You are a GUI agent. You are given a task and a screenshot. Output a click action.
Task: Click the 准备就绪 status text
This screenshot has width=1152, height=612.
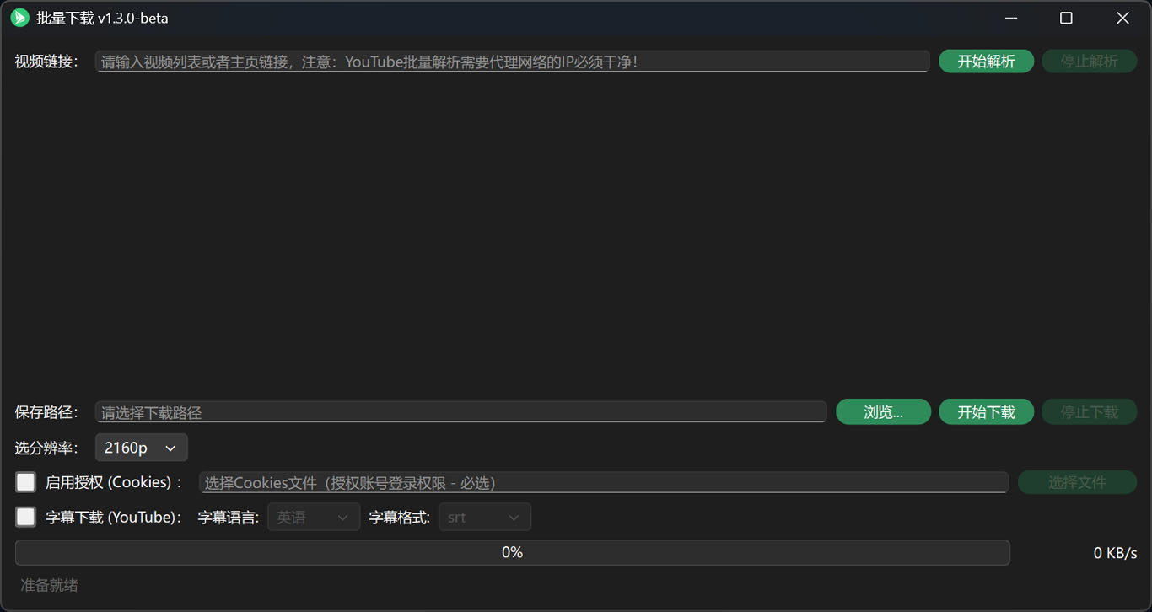48,585
